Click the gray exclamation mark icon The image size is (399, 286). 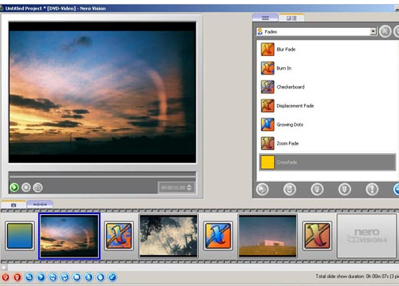[372, 189]
